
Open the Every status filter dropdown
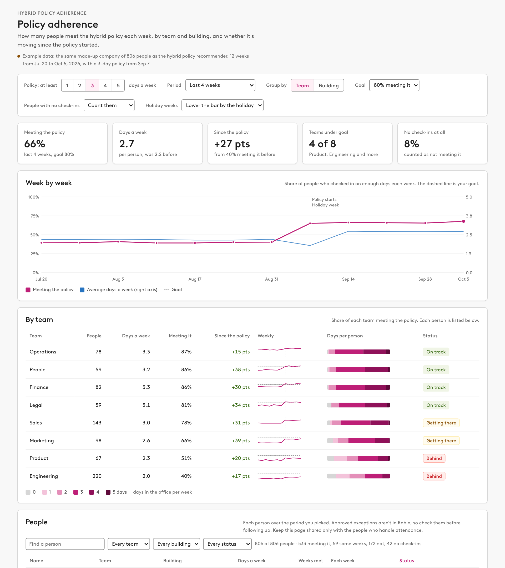227,544
